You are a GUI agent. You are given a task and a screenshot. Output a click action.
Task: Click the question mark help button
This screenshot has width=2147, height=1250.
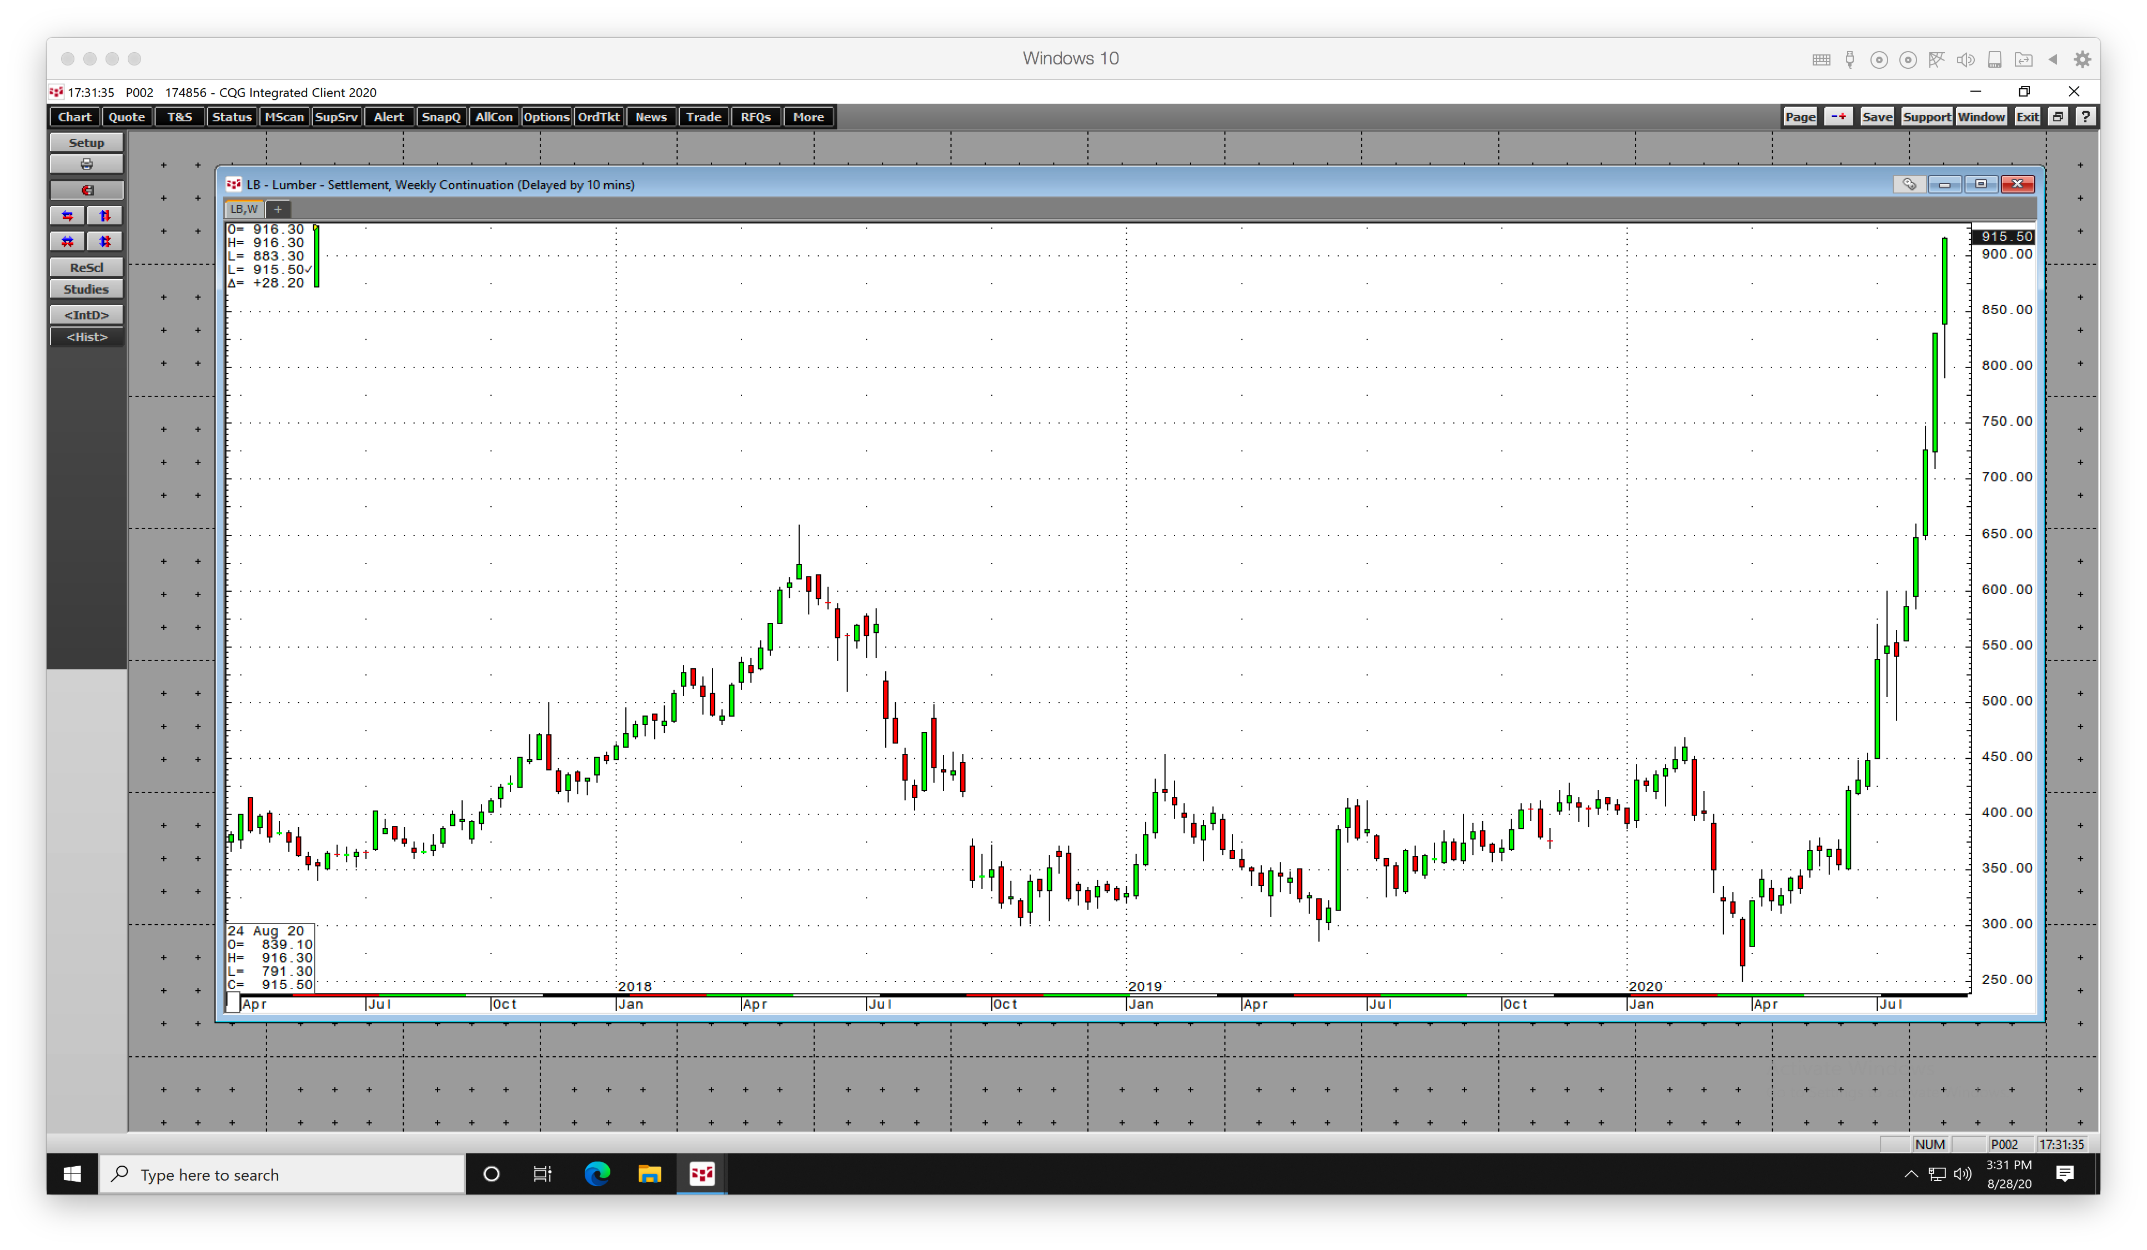(x=2085, y=117)
